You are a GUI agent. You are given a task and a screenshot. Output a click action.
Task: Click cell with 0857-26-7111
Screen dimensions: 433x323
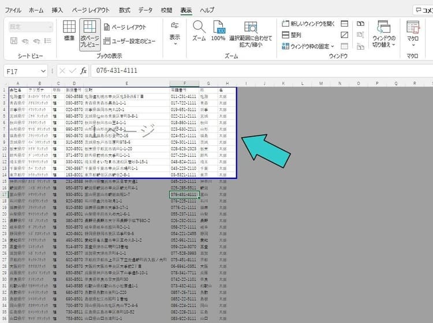tap(185, 292)
